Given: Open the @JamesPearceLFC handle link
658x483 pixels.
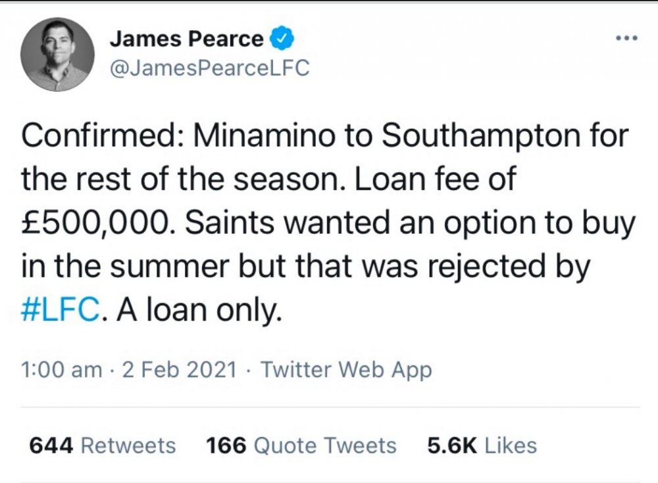Looking at the screenshot, I should pyautogui.click(x=209, y=67).
